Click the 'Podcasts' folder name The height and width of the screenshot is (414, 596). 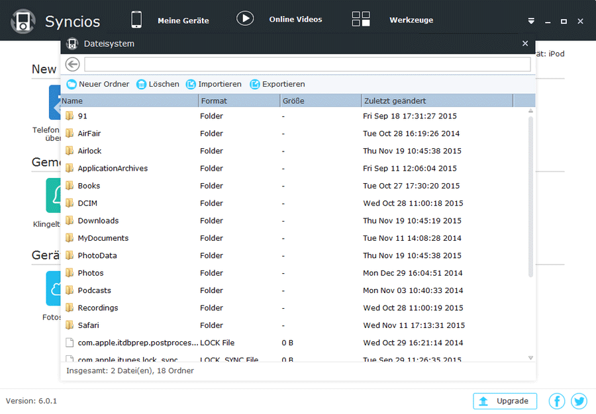[x=94, y=291]
